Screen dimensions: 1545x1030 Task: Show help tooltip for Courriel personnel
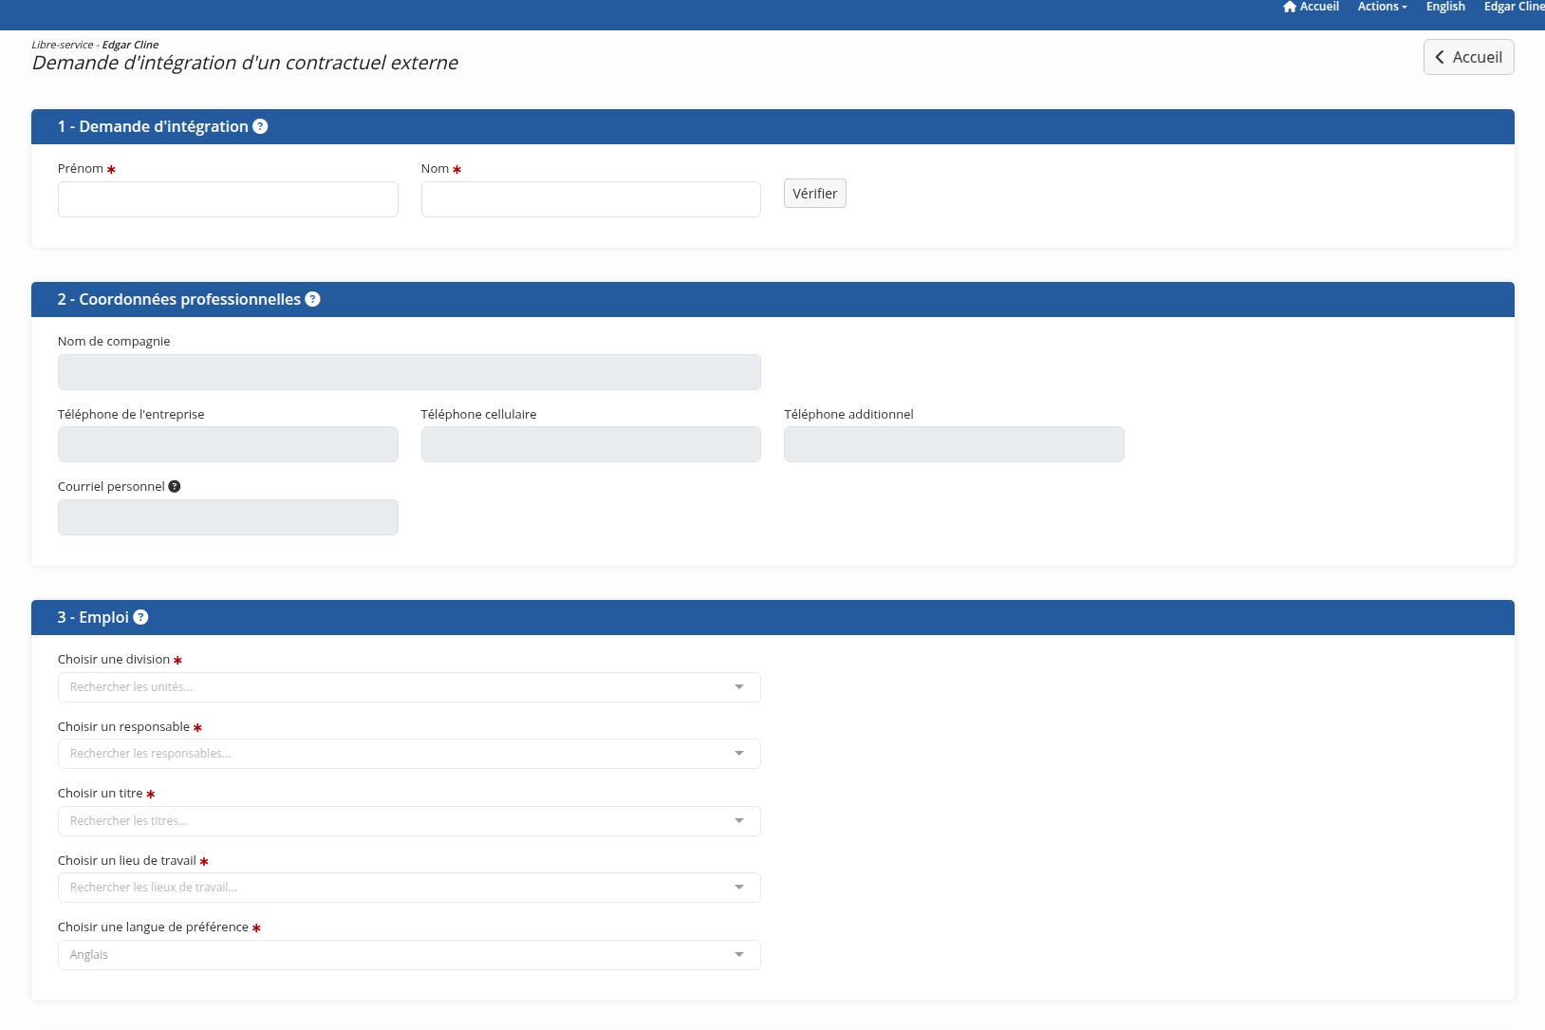[174, 486]
